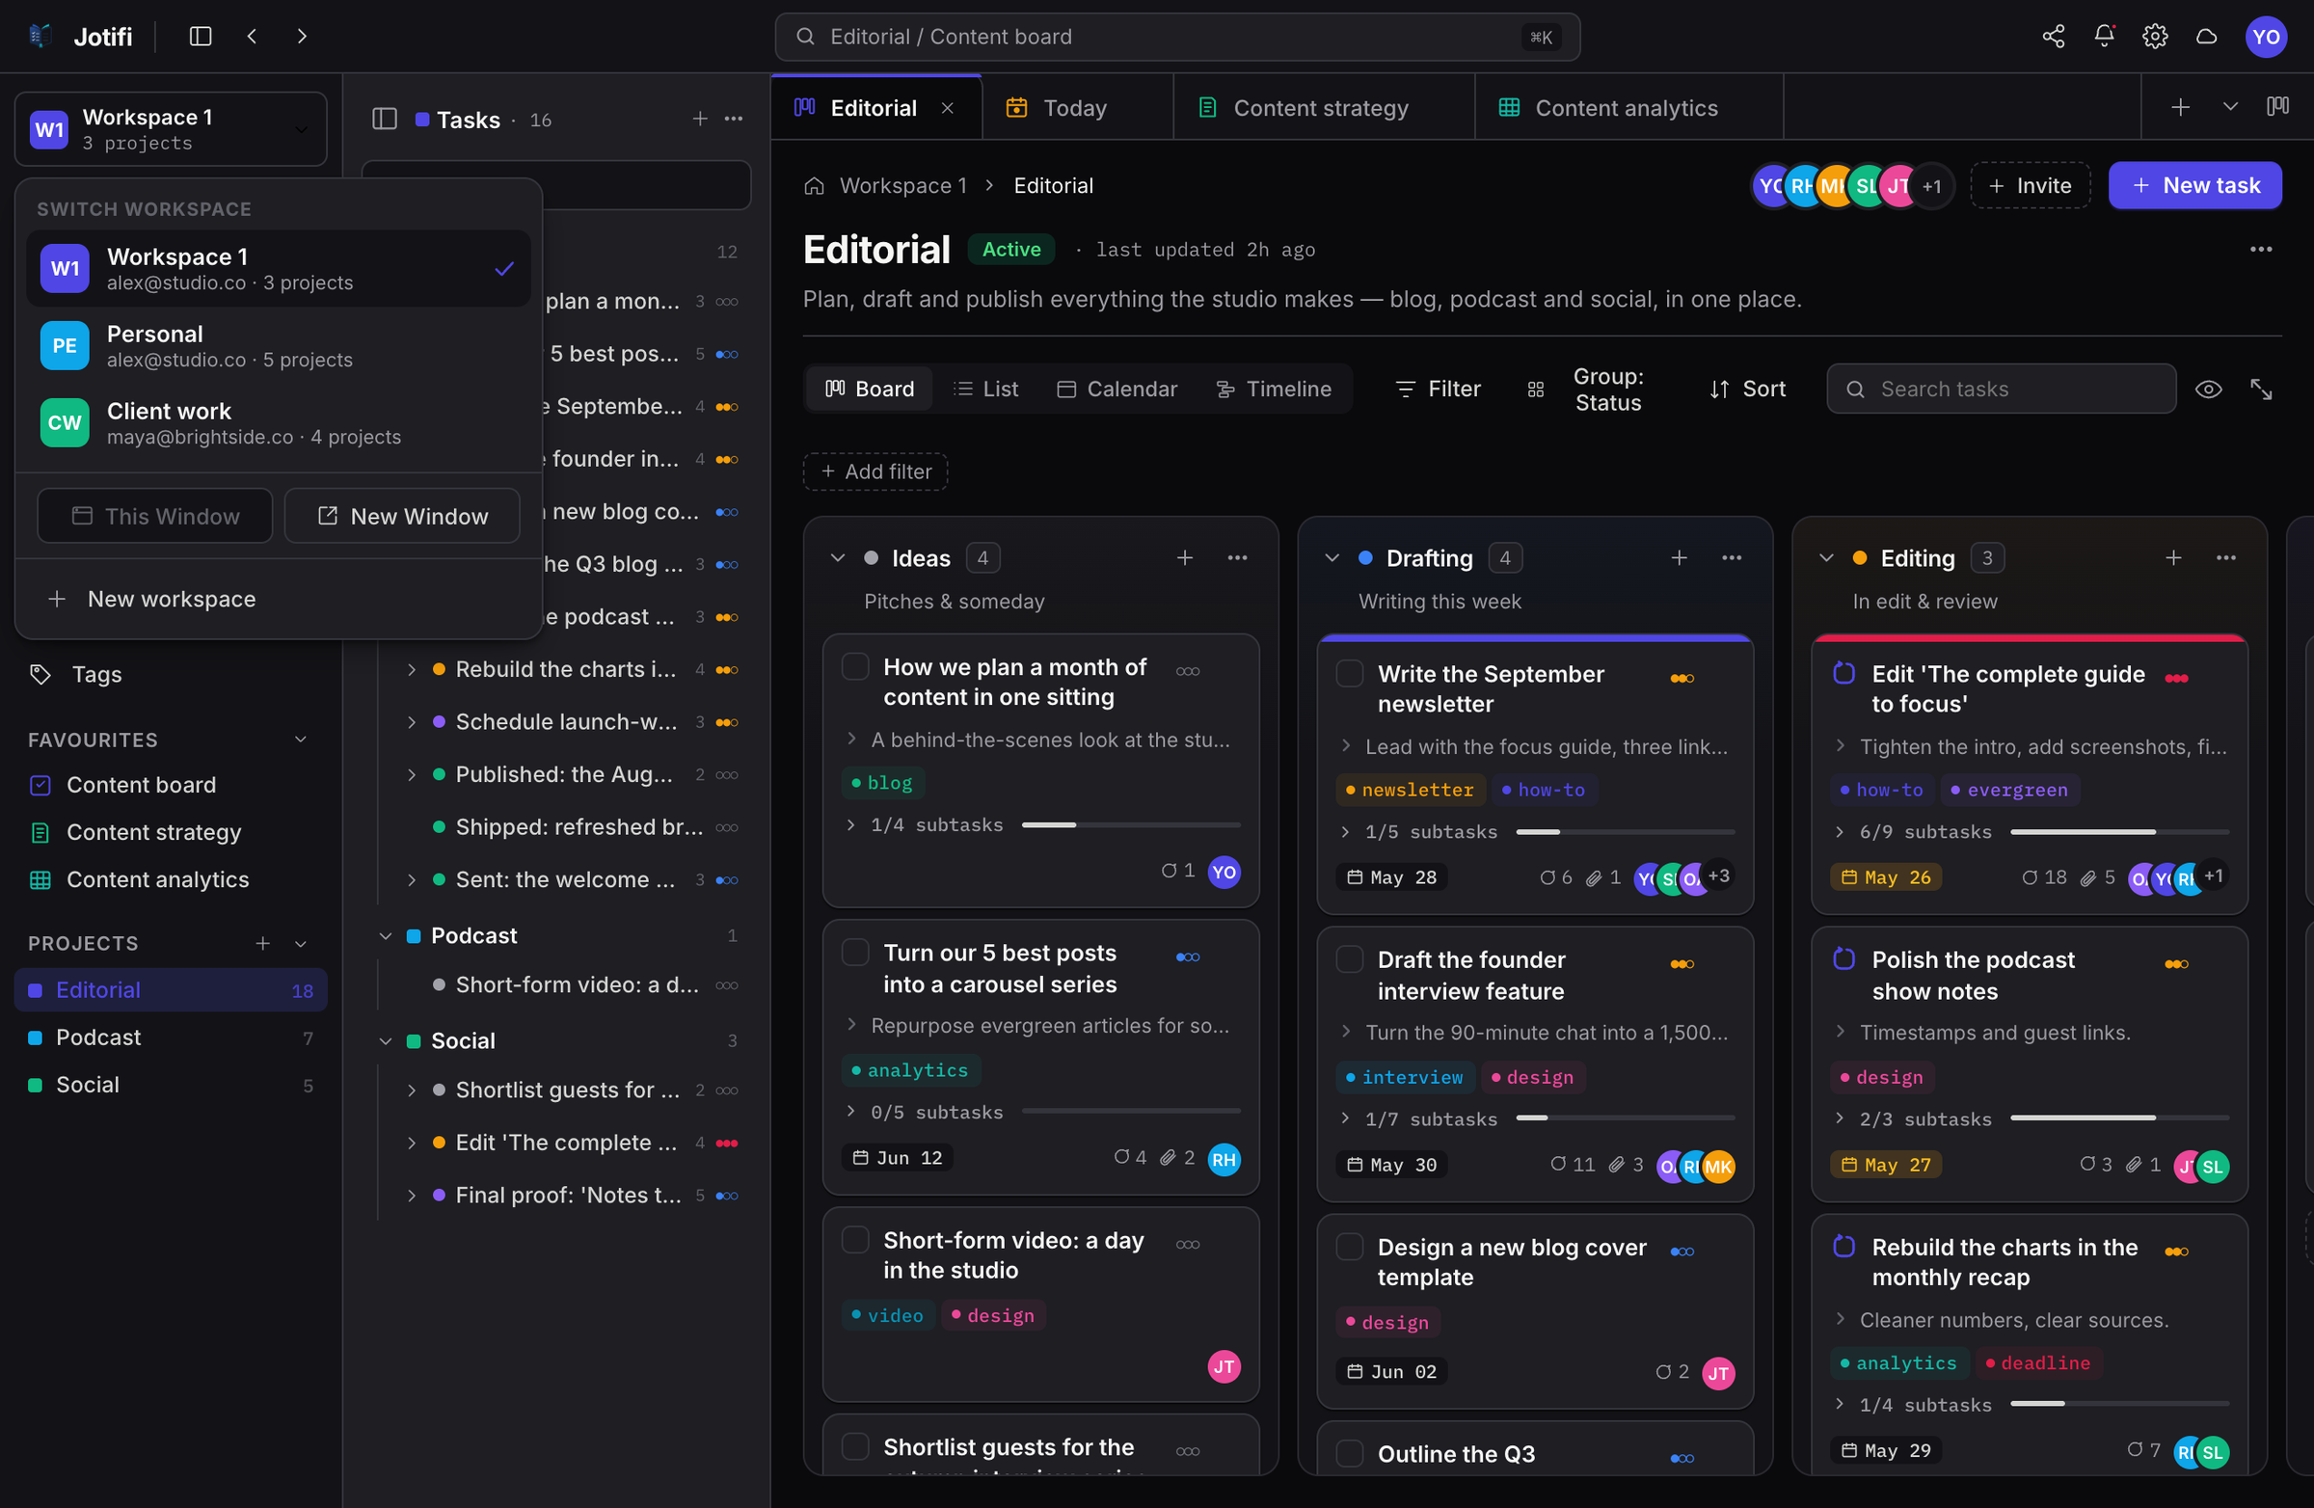
Task: Check 'Draft the founder interview' checkbox
Action: [1350, 959]
